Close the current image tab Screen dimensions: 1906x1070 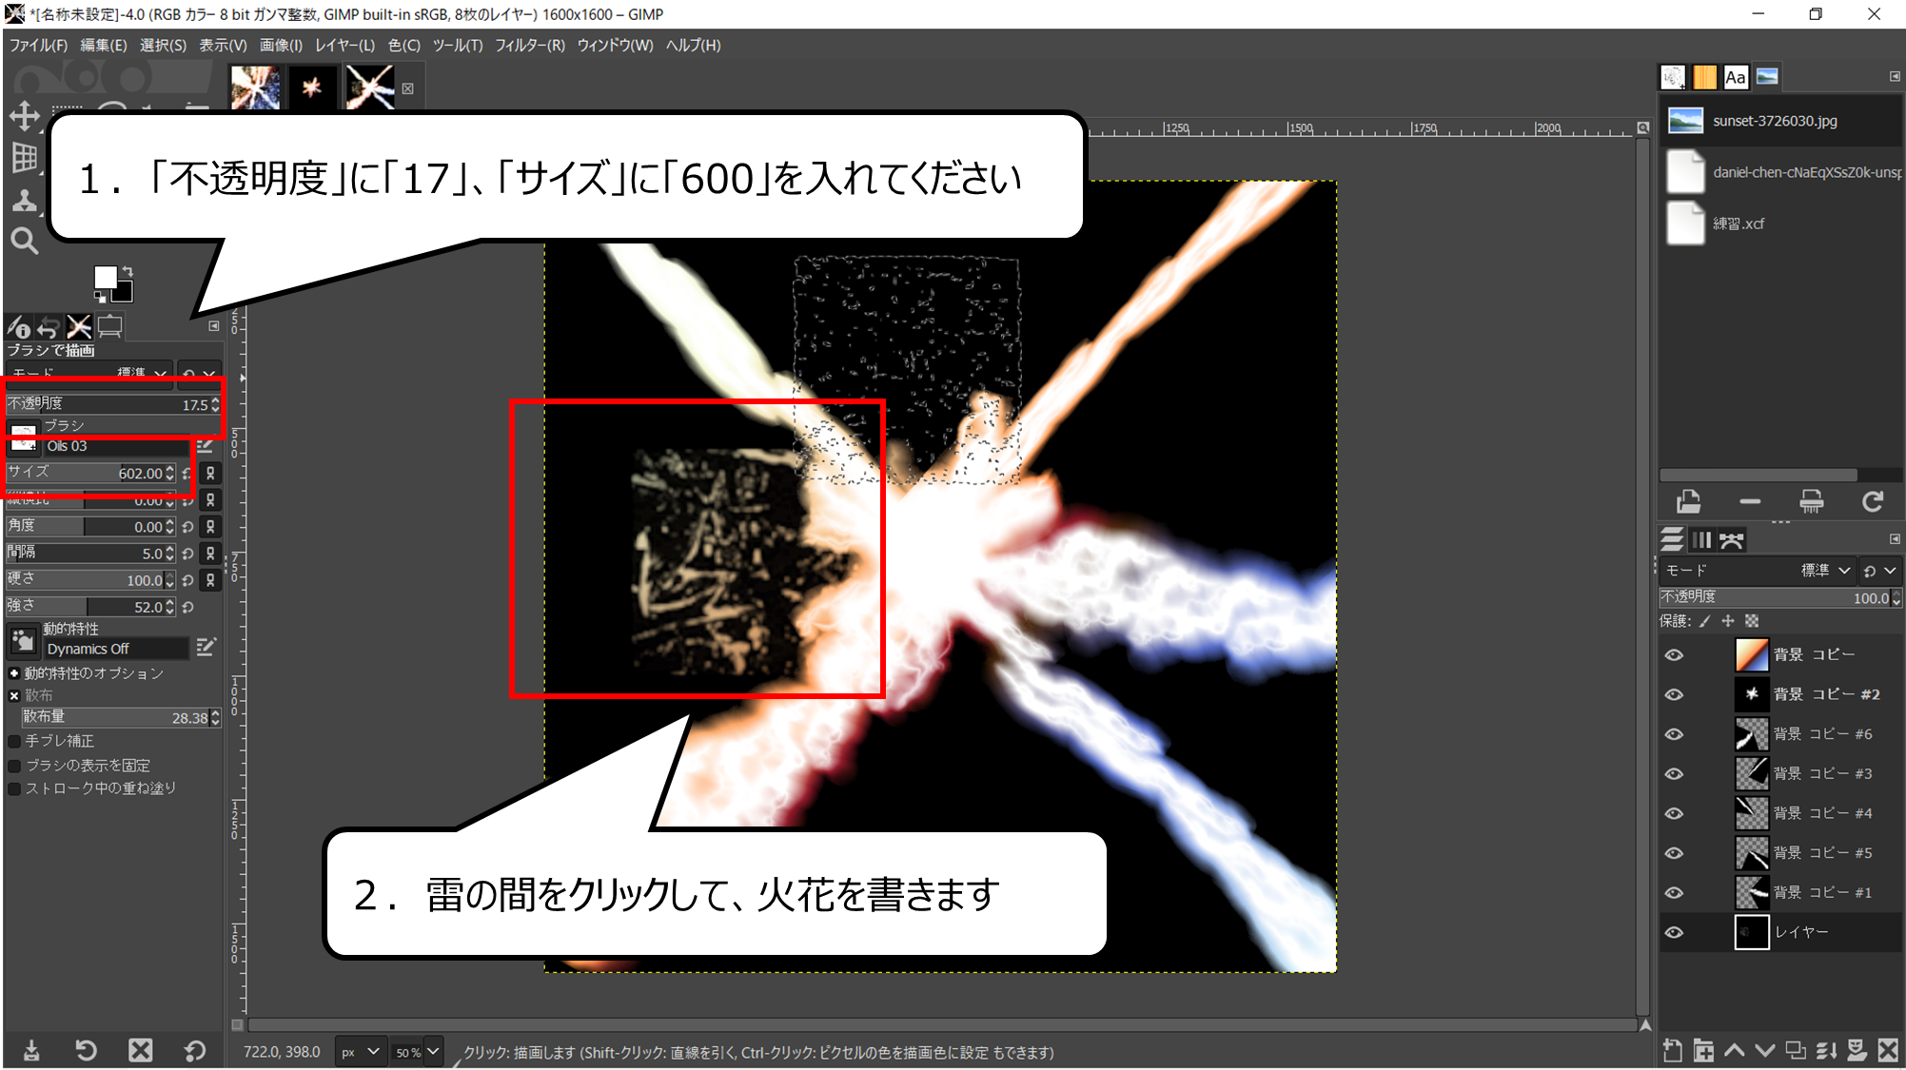pos(407,88)
